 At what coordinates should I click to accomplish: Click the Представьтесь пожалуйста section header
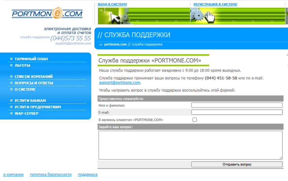pyautogui.click(x=190, y=99)
